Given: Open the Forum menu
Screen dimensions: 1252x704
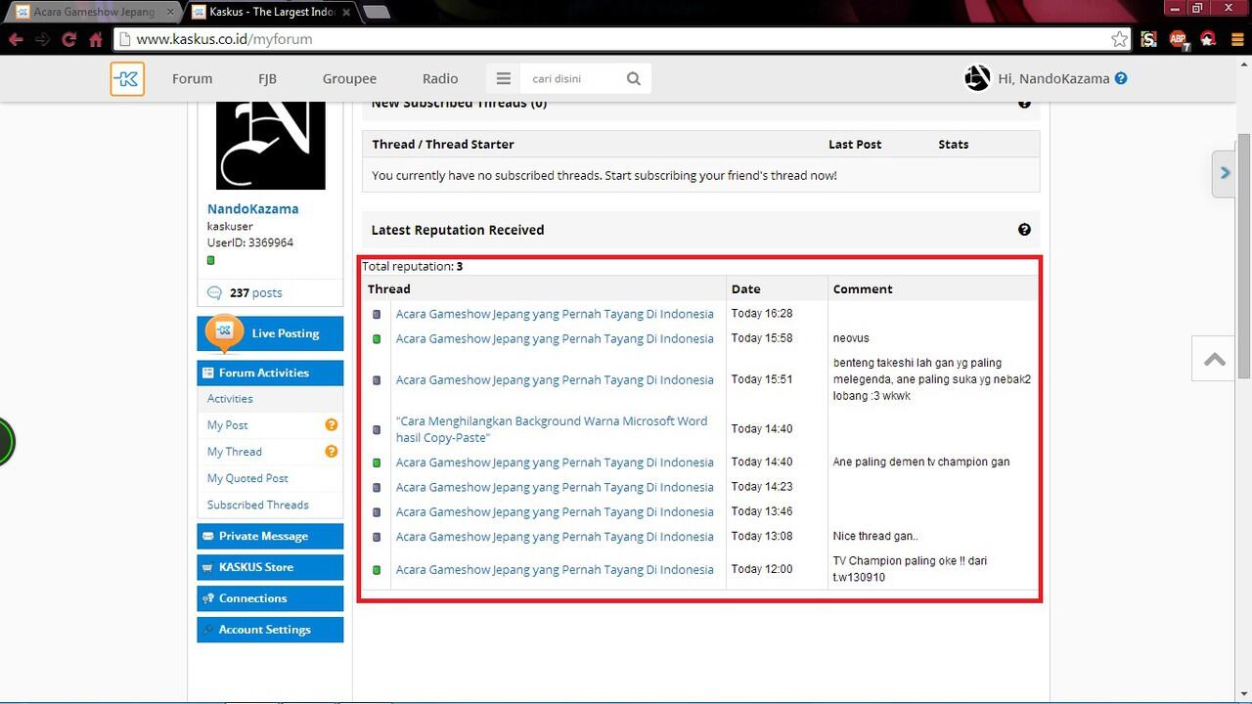Looking at the screenshot, I should [192, 78].
